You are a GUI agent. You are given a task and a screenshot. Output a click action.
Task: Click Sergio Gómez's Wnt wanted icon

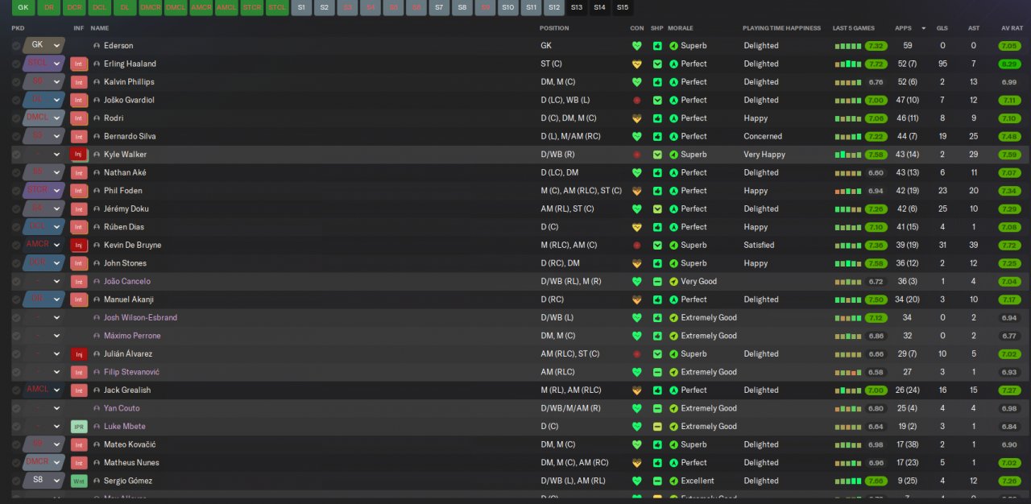pos(79,481)
